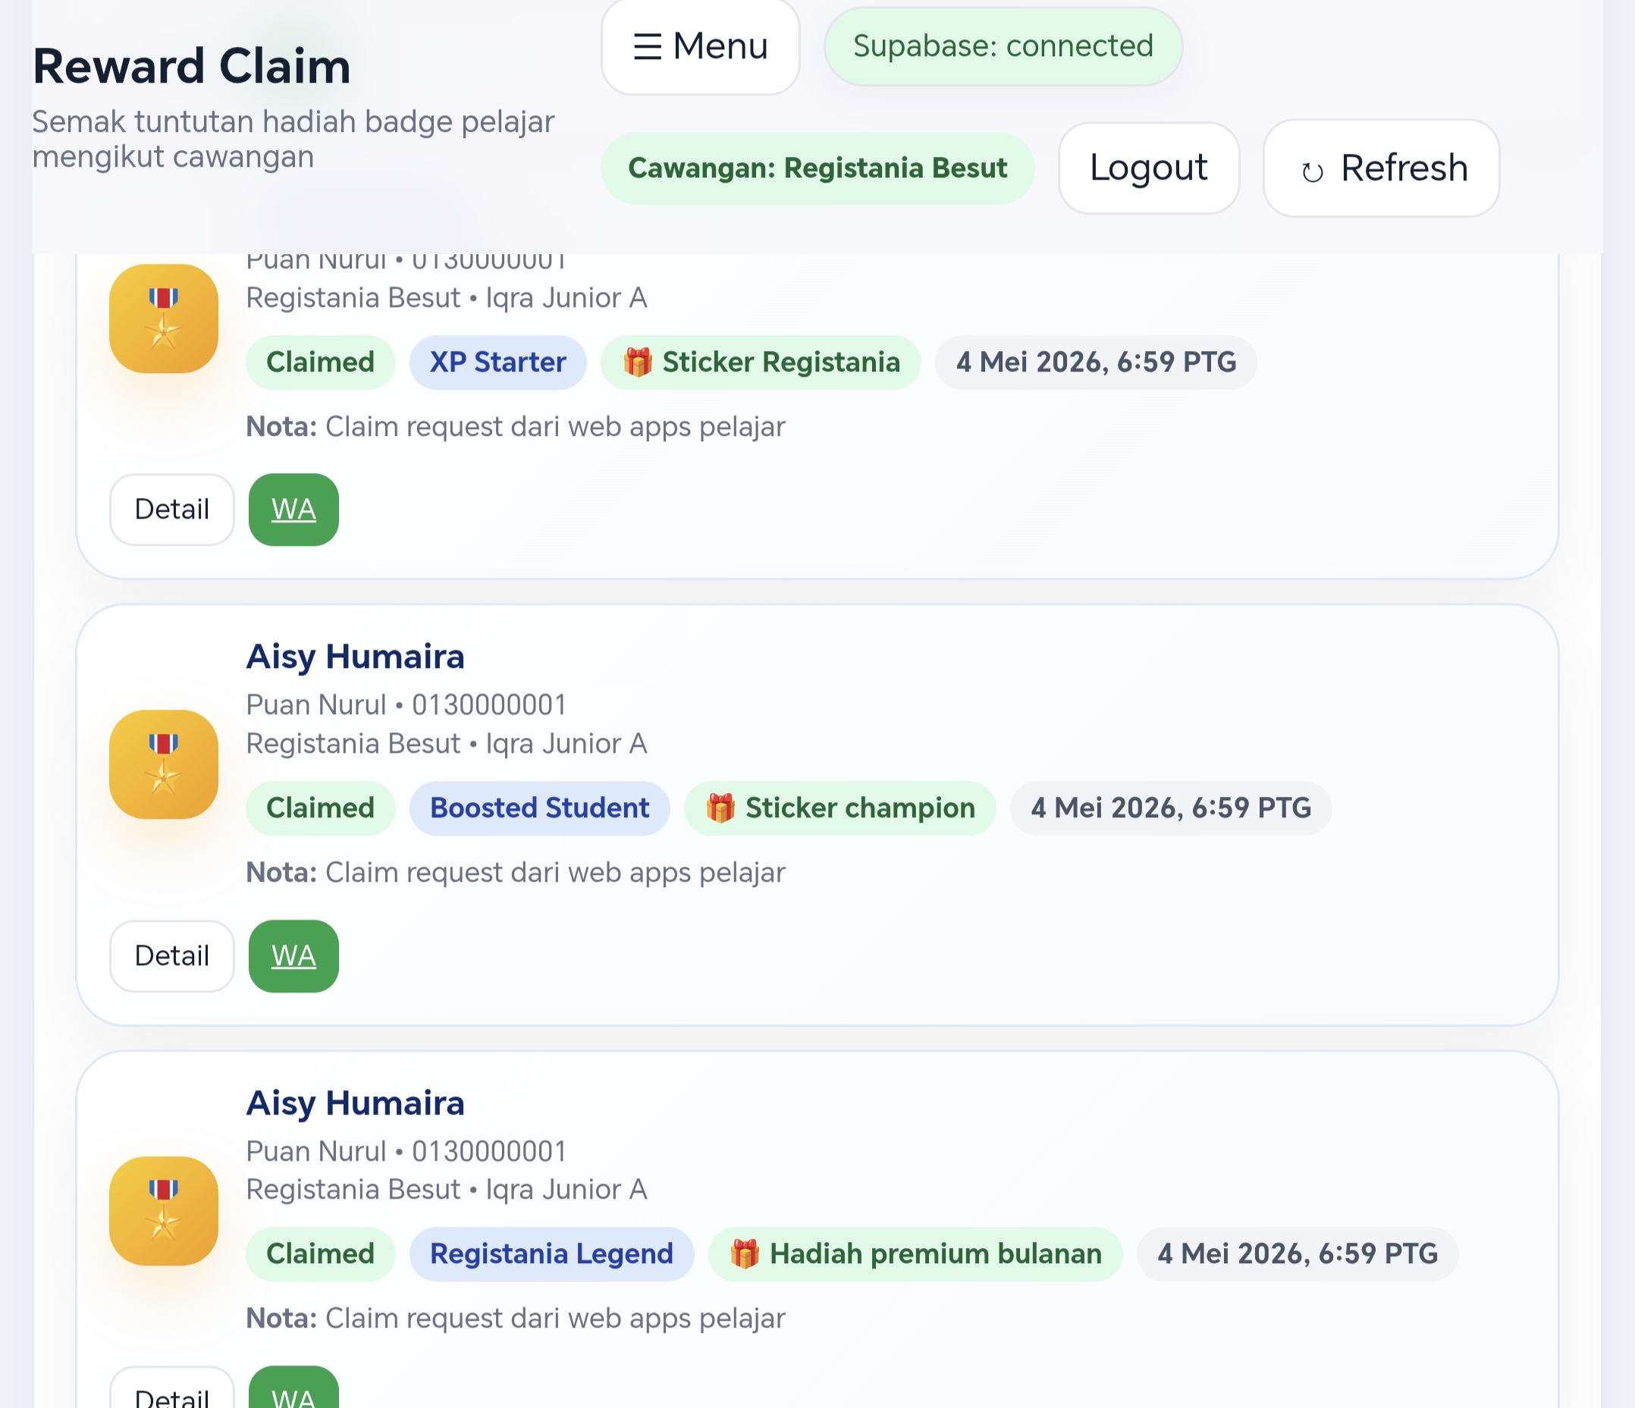Click the Sticker champion gift tag
The height and width of the screenshot is (1408, 1635).
839,807
